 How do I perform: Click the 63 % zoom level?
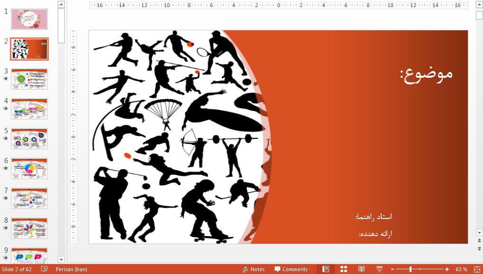click(461, 269)
